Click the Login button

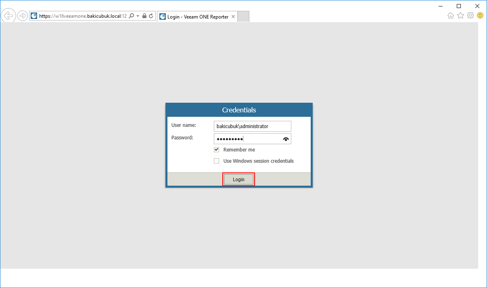(x=238, y=179)
